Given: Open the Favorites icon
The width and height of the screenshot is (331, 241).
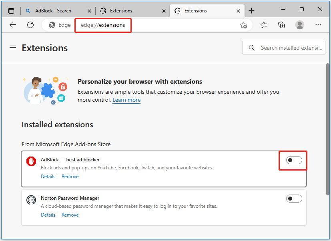Looking at the screenshot, I should coord(263,24).
